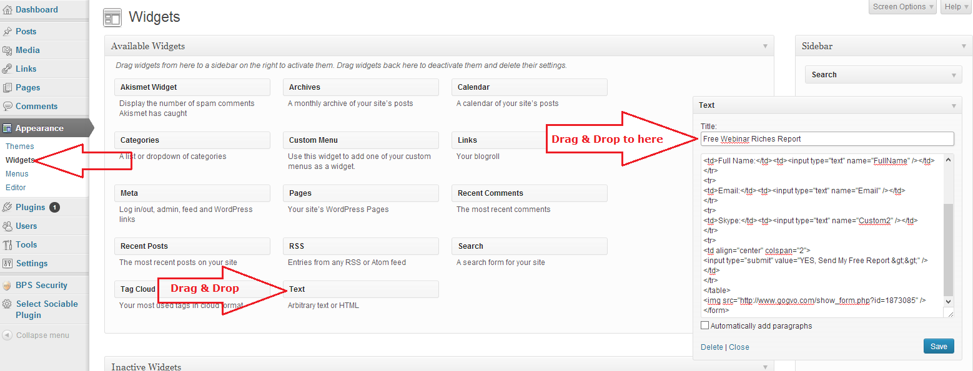Image resolution: width=973 pixels, height=371 pixels.
Task: Open the Themes submenu item
Action: 20,147
